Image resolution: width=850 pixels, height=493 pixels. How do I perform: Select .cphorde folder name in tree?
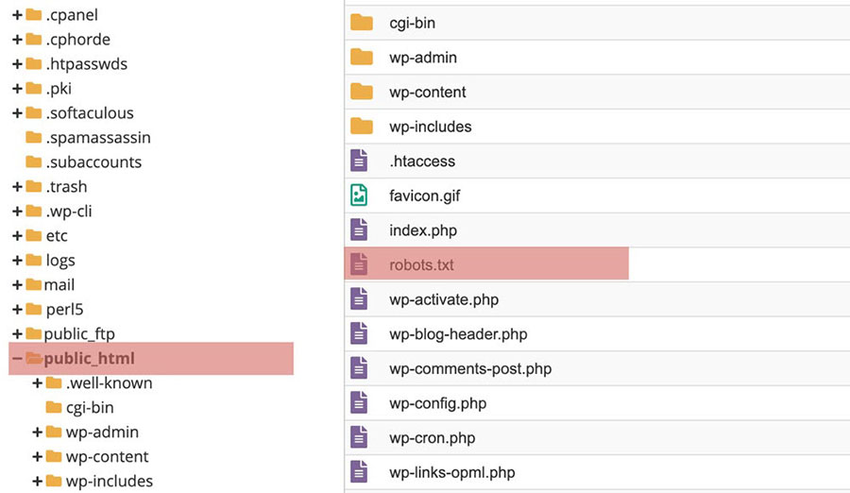(78, 40)
